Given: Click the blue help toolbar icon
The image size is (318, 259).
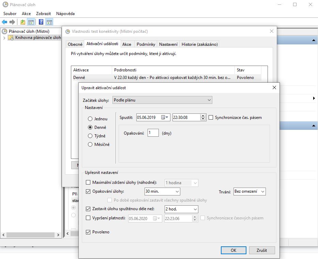Looking at the screenshot, I should [x=41, y=22].
